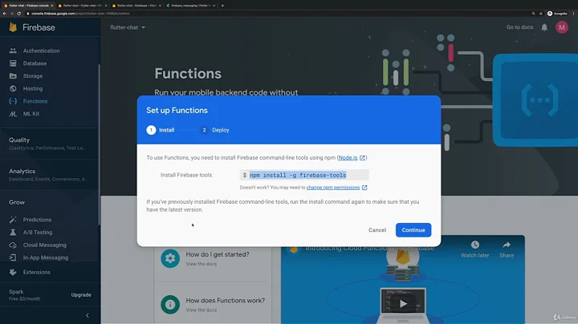Click the Firebase logo icon
The width and height of the screenshot is (578, 324).
pos(13,27)
